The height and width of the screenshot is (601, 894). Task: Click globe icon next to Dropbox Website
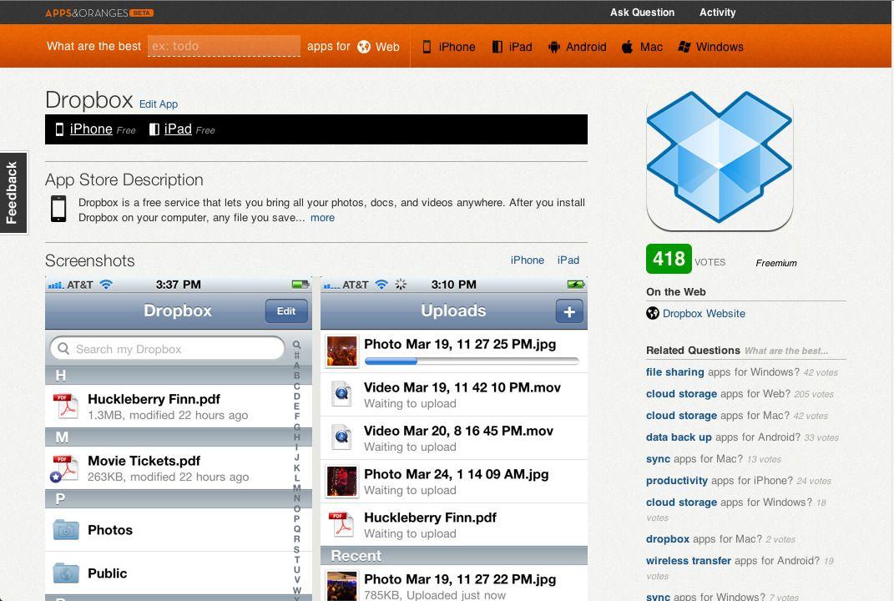[653, 313]
